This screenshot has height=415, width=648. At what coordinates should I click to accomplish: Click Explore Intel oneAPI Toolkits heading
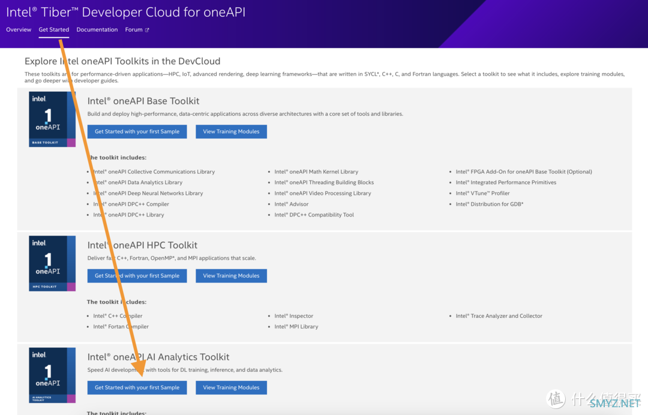122,61
